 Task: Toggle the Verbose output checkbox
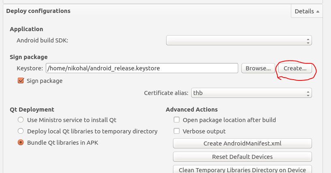tap(177, 131)
